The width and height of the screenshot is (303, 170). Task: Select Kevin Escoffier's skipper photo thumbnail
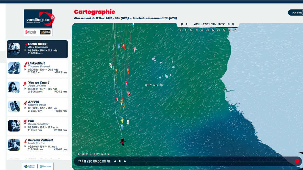click(14, 126)
